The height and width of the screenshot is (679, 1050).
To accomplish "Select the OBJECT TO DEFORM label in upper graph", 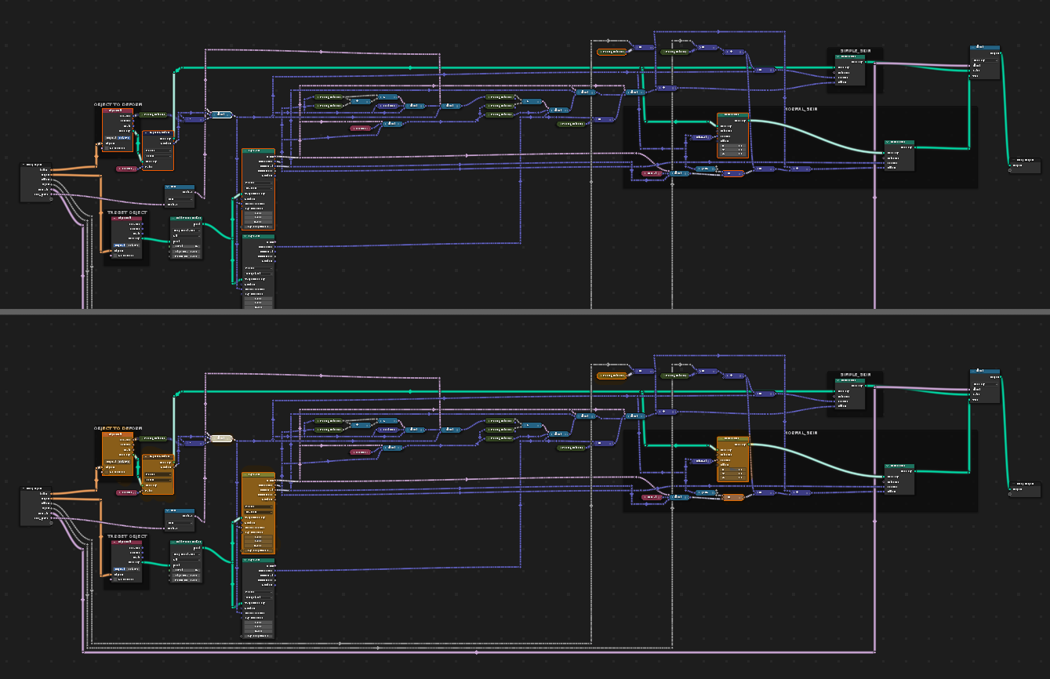I will (x=118, y=104).
